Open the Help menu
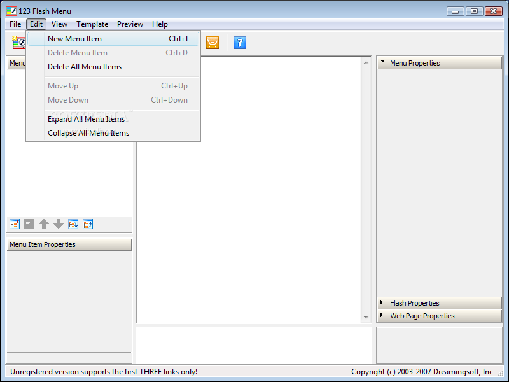Screen dimensions: 509x382 (x=160, y=24)
